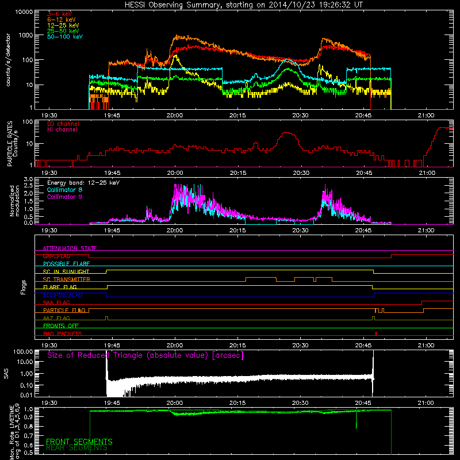The height and width of the screenshot is (460, 460).
Task: Click the 21:00 tick under the Flags panel
Action: [x=426, y=346]
